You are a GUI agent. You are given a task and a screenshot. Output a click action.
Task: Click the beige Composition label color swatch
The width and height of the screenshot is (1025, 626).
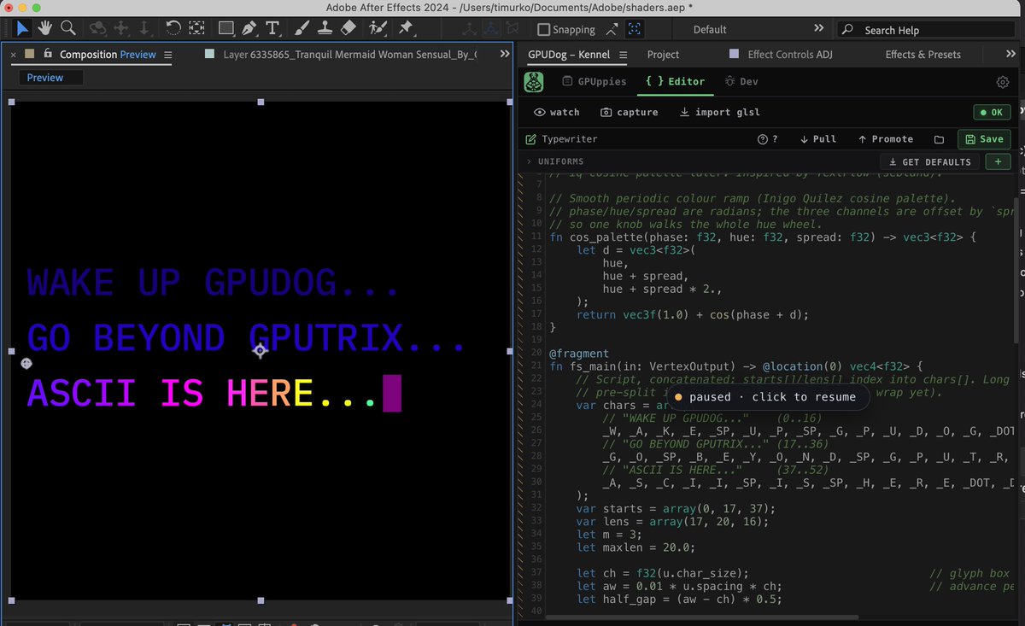(29, 54)
